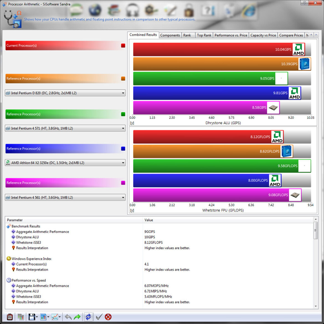
Task: Open the Intel Pentium D 820 processor dropdown
Action: pos(65,93)
